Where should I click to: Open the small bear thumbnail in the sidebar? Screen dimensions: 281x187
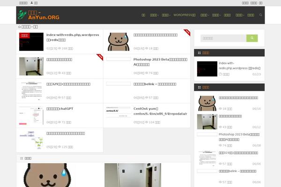click(x=207, y=103)
